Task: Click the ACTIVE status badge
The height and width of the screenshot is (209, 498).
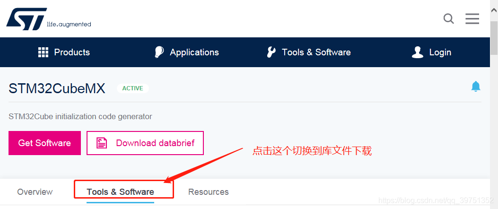Action: [133, 88]
